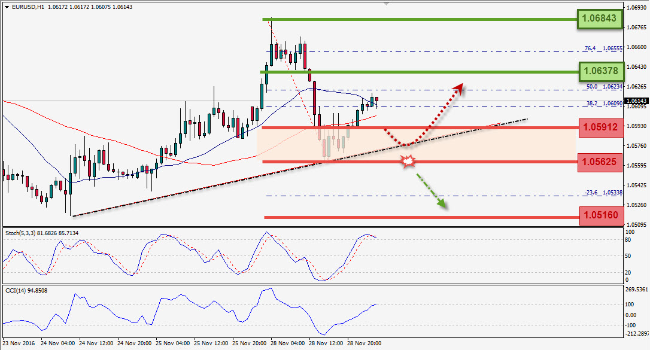The height and width of the screenshot is (350, 650).
Task: Click price axis value 1.05260
Action: [x=636, y=205]
